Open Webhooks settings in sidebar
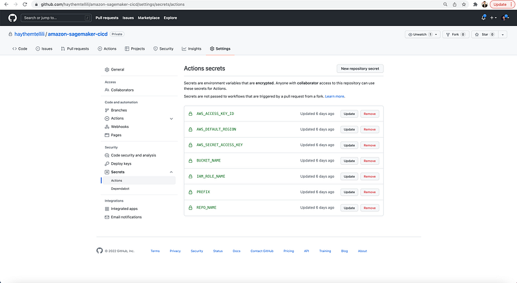 click(117, 127)
